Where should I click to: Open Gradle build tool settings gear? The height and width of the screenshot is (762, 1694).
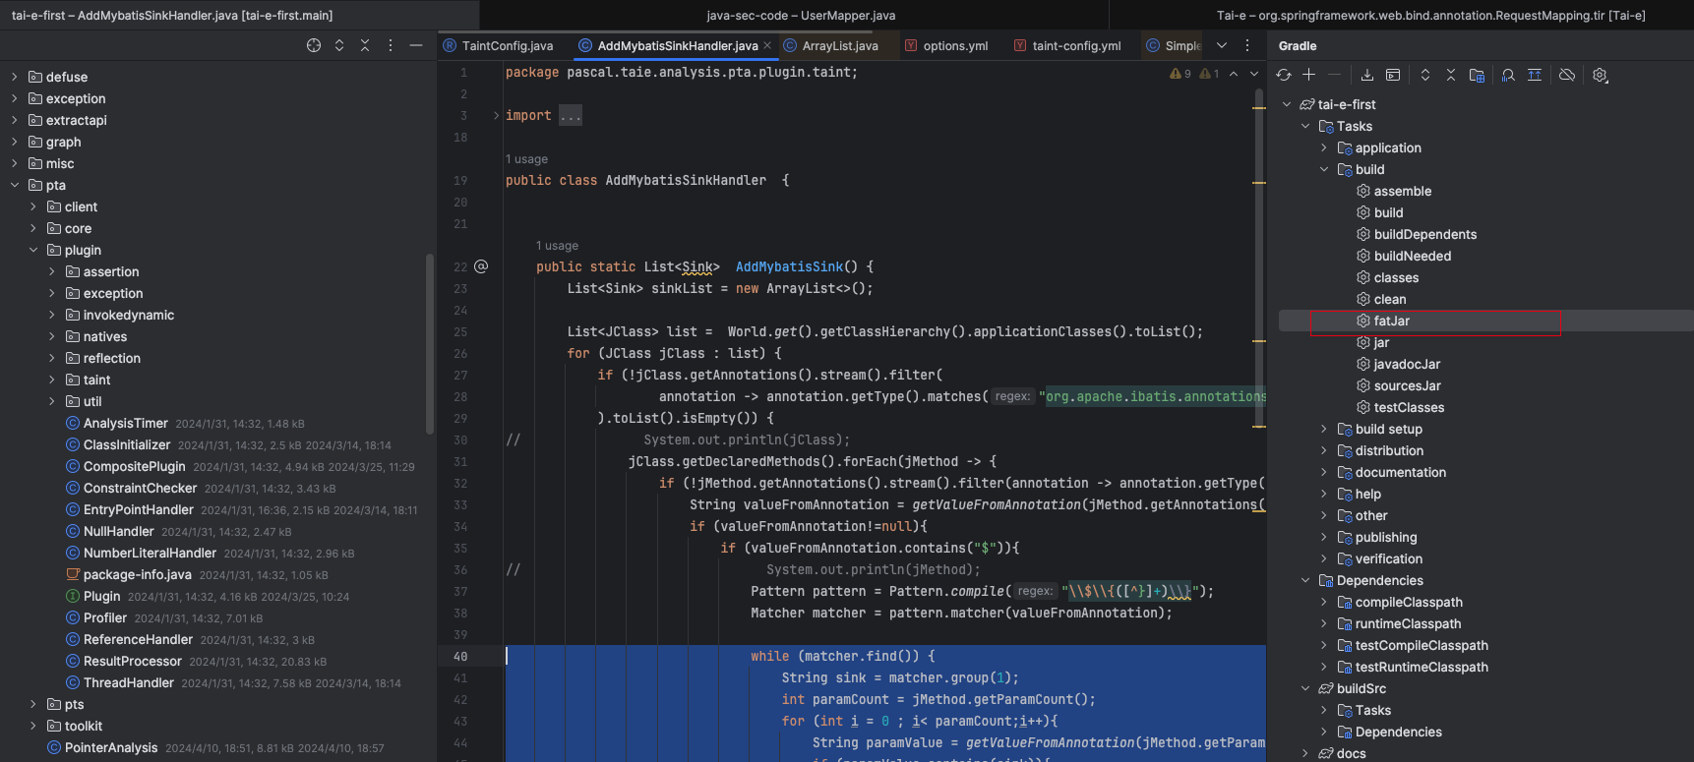(x=1601, y=75)
